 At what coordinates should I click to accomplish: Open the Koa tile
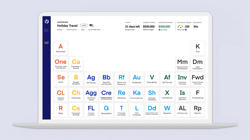[197, 48]
